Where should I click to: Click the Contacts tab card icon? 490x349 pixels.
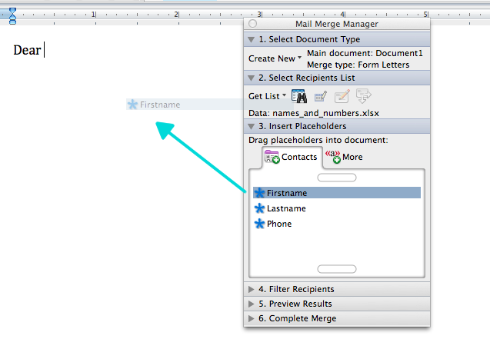click(x=272, y=157)
